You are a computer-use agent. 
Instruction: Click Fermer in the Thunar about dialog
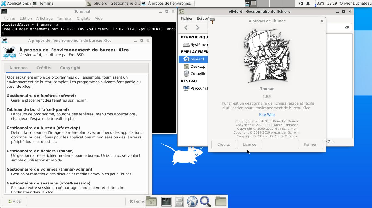coord(310,144)
